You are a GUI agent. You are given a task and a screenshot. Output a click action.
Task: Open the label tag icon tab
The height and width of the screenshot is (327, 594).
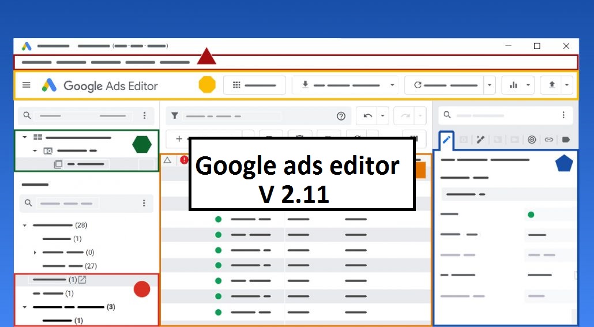pyautogui.click(x=566, y=140)
